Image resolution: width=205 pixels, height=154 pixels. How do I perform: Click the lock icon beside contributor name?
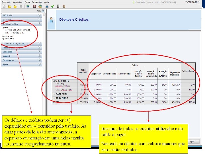point(133,2)
